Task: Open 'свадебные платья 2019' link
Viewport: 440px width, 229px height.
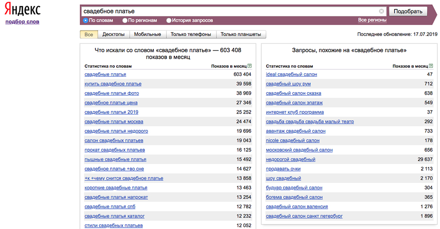Action: coord(111,112)
